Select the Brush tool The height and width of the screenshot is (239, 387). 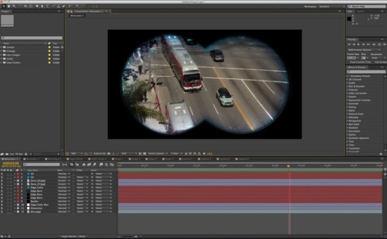(54, 6)
